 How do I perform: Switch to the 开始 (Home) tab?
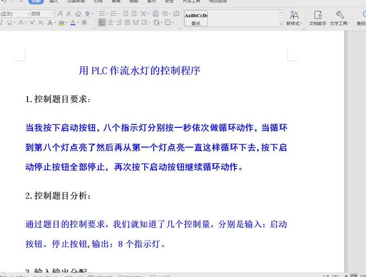click(x=36, y=1)
